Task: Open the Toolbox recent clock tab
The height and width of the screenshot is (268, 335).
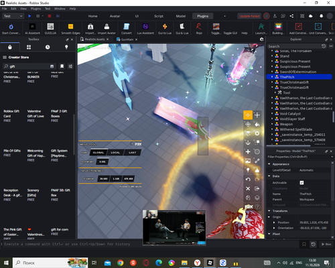Action: (x=48, y=47)
